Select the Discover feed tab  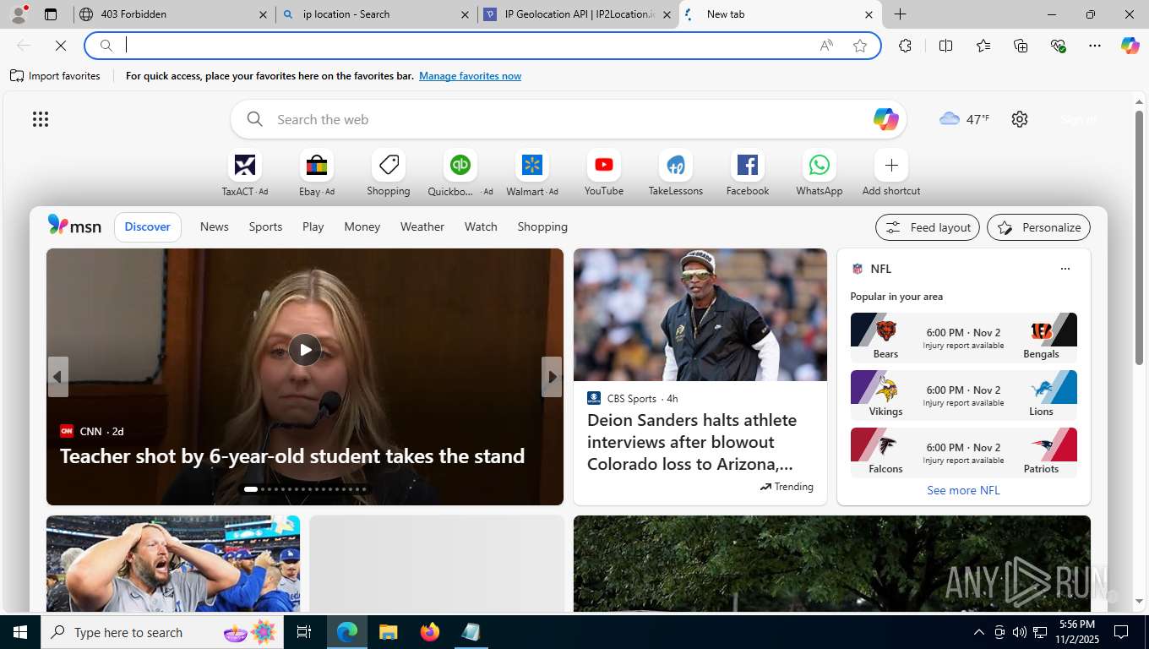point(148,226)
